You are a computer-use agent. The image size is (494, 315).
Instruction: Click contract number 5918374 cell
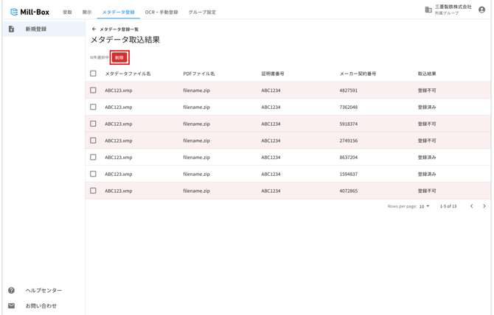coord(349,124)
